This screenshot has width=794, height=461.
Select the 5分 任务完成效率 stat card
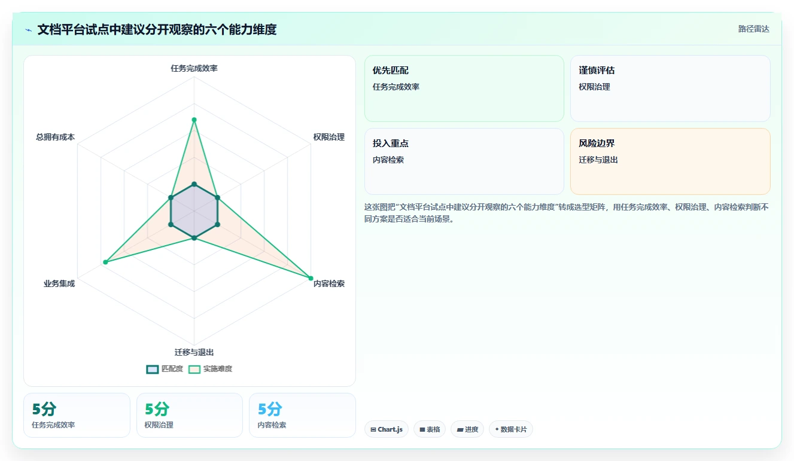click(x=77, y=415)
